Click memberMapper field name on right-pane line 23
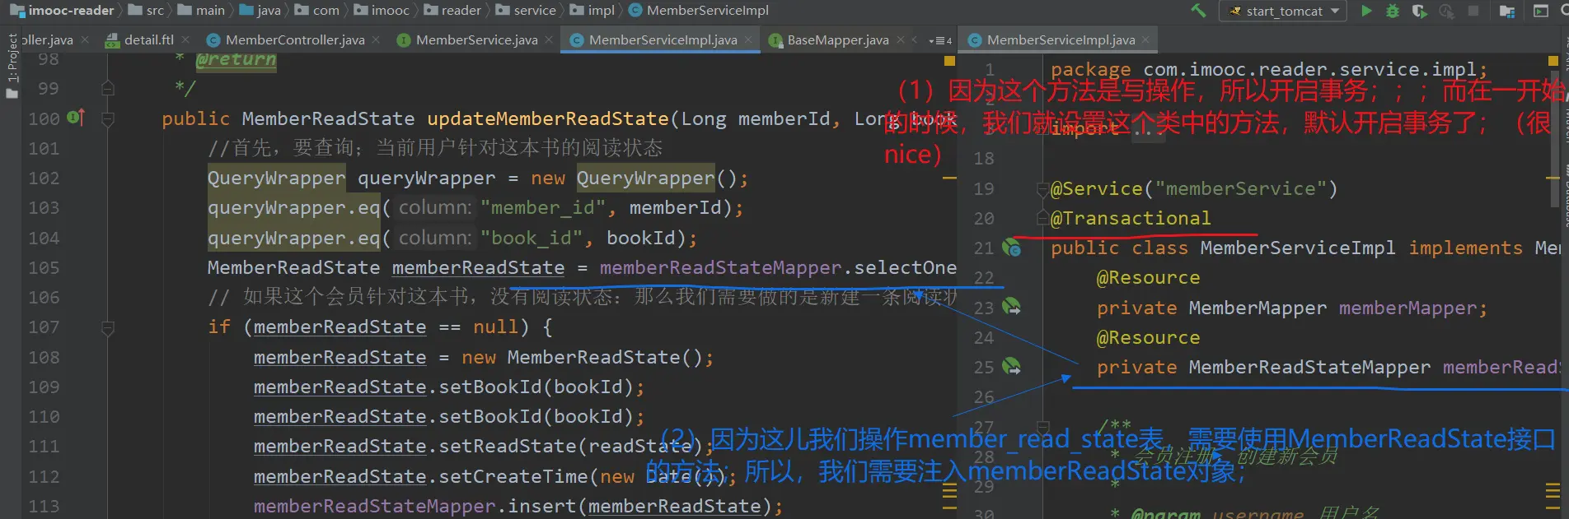Viewport: 1569px width, 519px height. coord(1407,308)
